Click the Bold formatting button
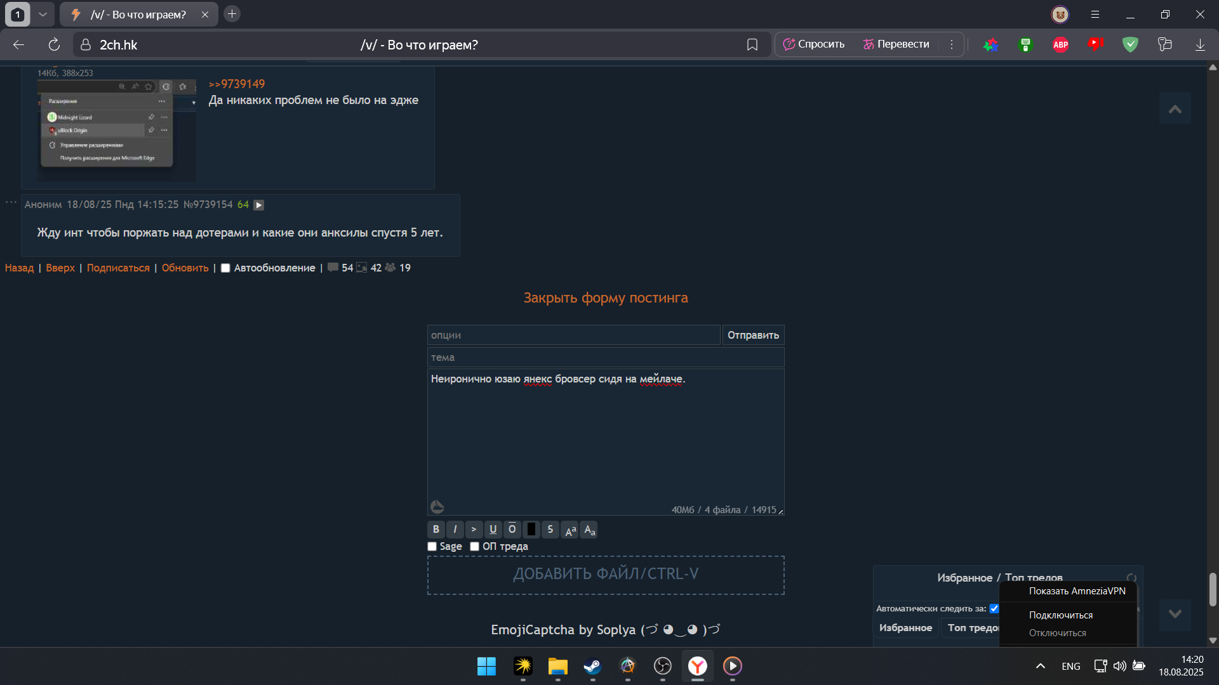Viewport: 1219px width, 685px height. coord(436,529)
